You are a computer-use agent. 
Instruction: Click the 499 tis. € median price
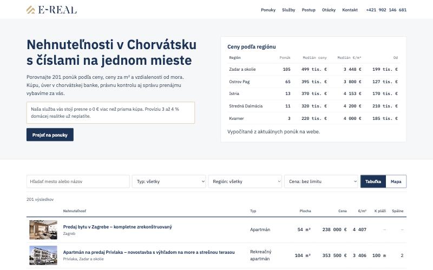(x=314, y=70)
